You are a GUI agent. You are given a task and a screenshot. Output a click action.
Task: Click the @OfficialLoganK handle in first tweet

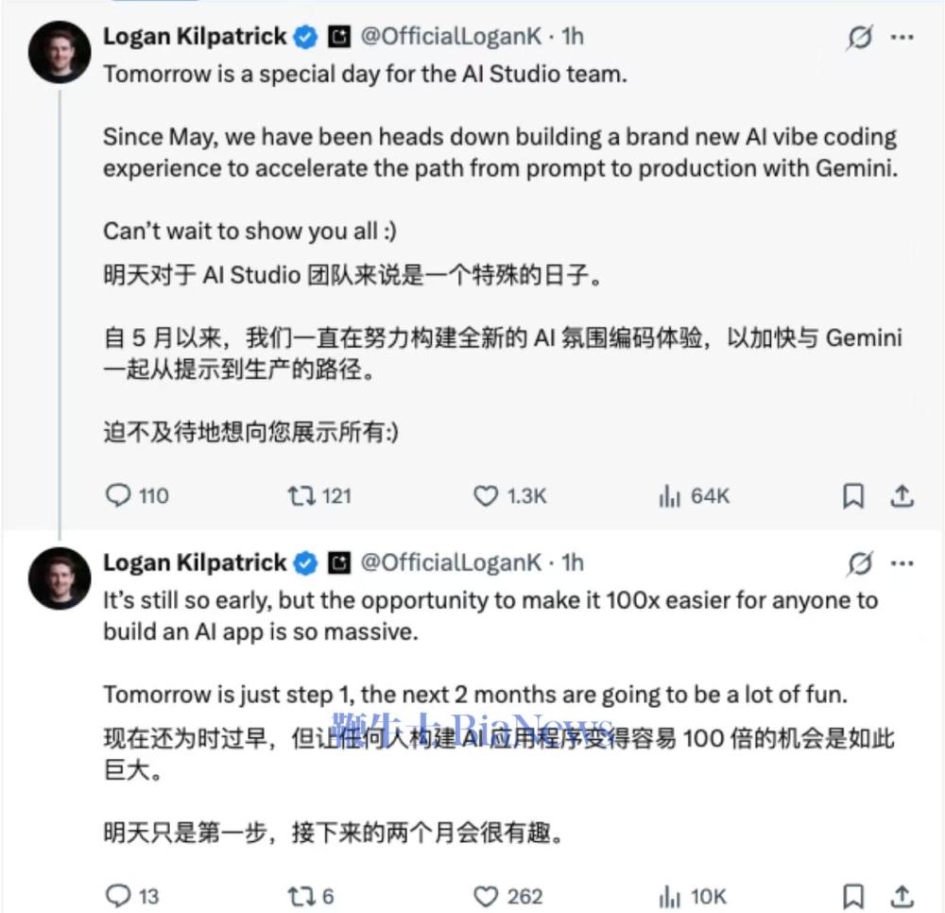(452, 37)
